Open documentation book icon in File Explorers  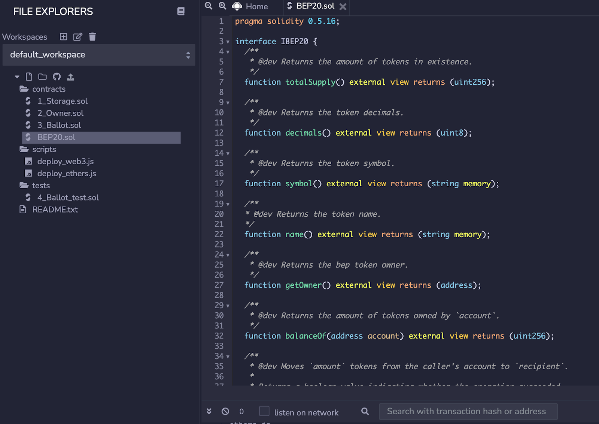coord(181,11)
